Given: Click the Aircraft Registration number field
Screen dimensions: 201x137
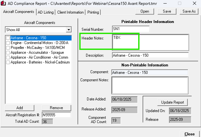Looking at the screenshot, I should pos(56,115).
